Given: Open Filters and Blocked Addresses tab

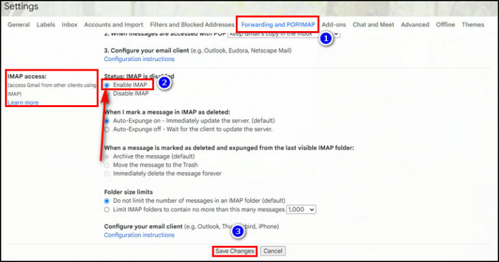Looking at the screenshot, I should [x=192, y=25].
